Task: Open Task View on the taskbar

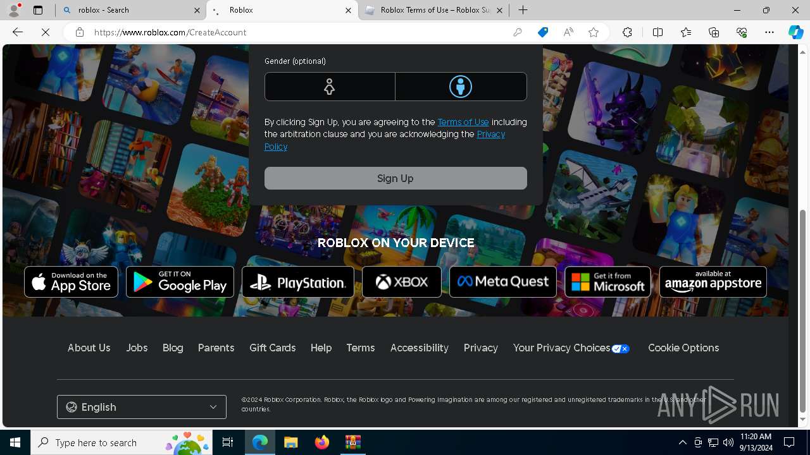Action: 228,442
